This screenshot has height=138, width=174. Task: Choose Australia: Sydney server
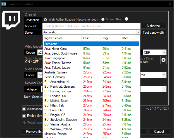click(x=92, y=72)
